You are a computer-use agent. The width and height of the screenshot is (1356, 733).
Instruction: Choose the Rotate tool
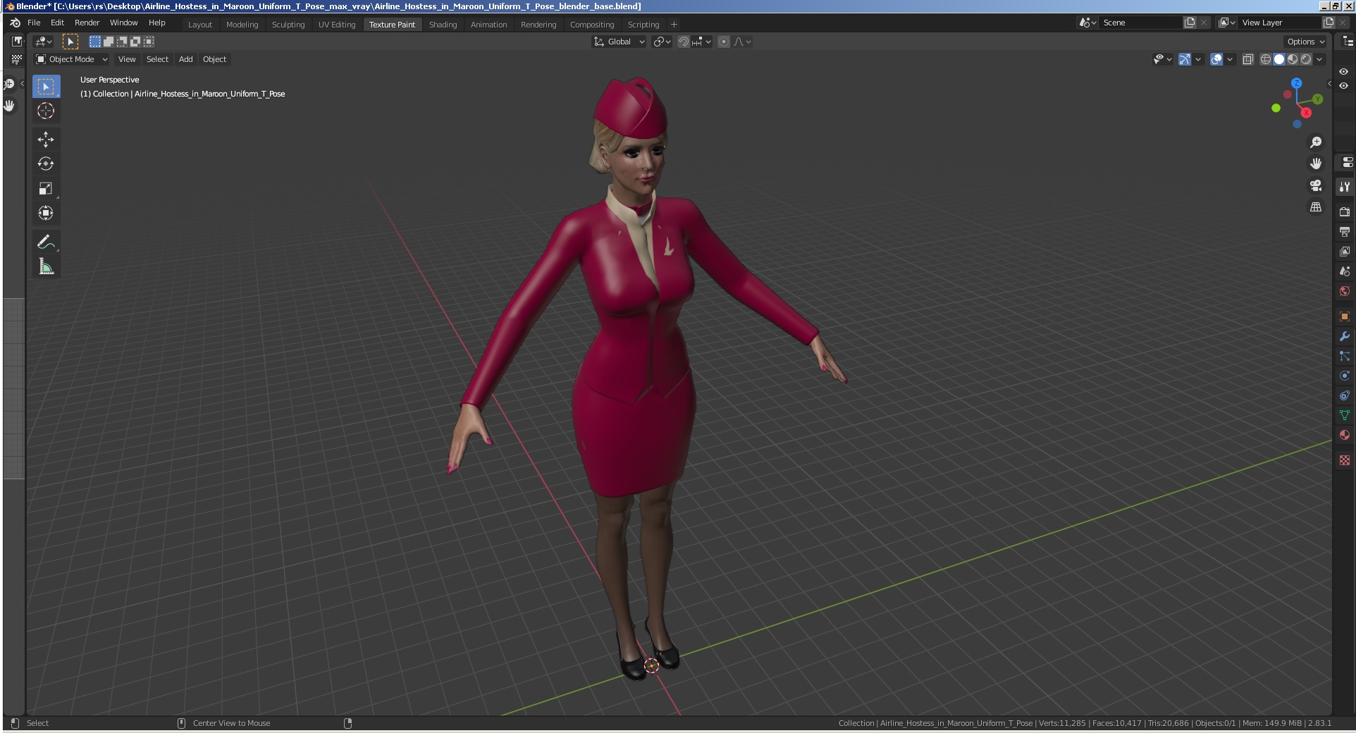46,164
